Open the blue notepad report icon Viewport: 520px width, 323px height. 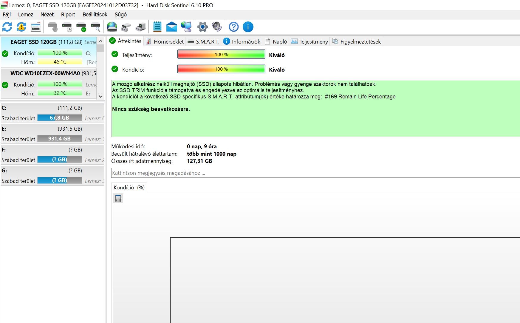(157, 27)
